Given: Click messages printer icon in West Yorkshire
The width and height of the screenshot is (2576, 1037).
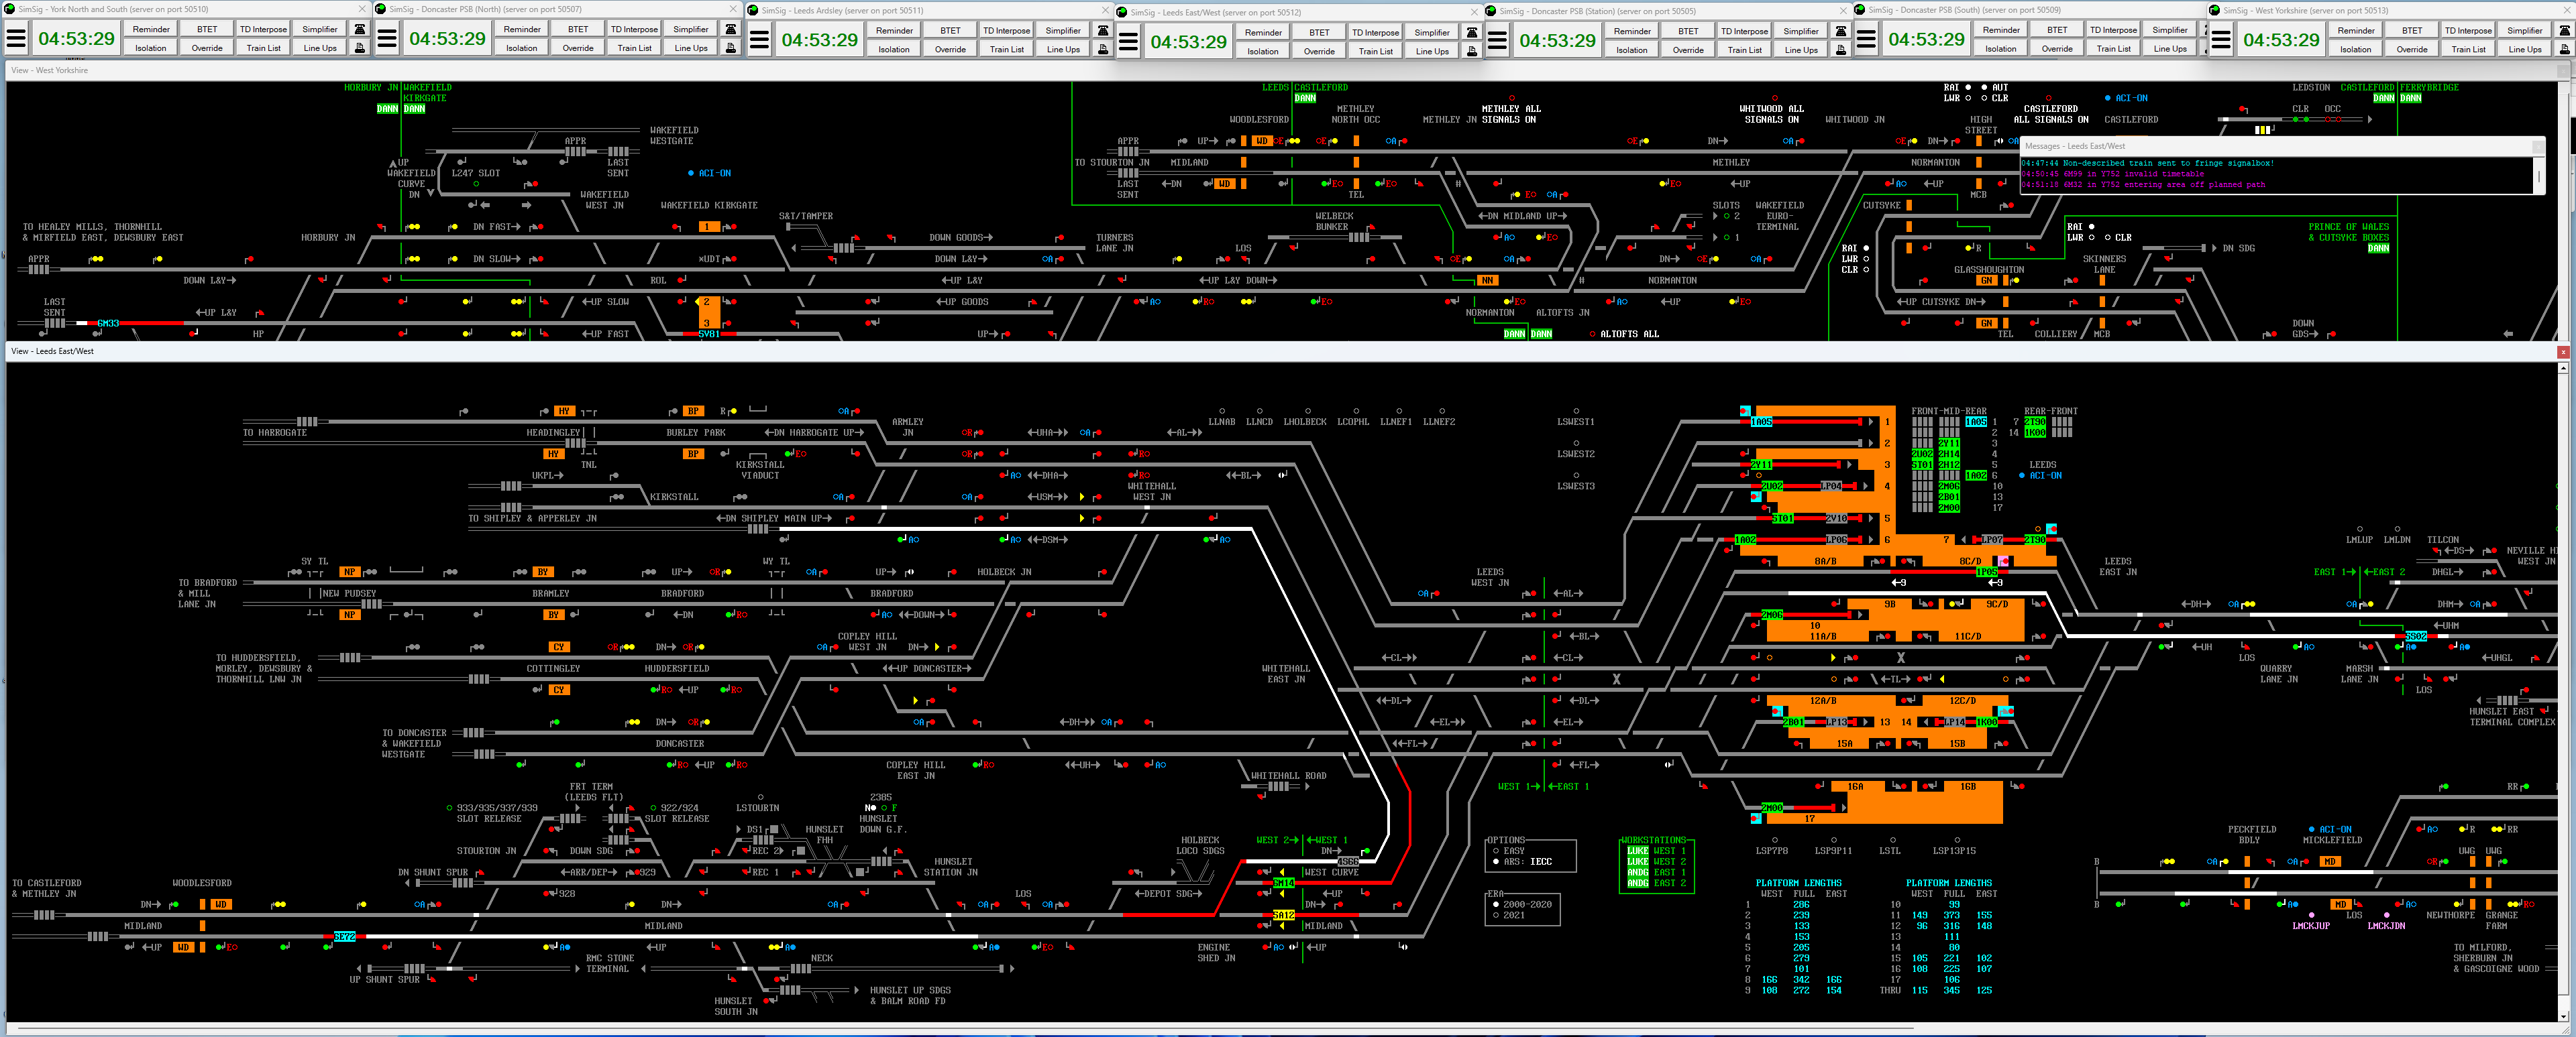Looking at the screenshot, I should [2565, 49].
